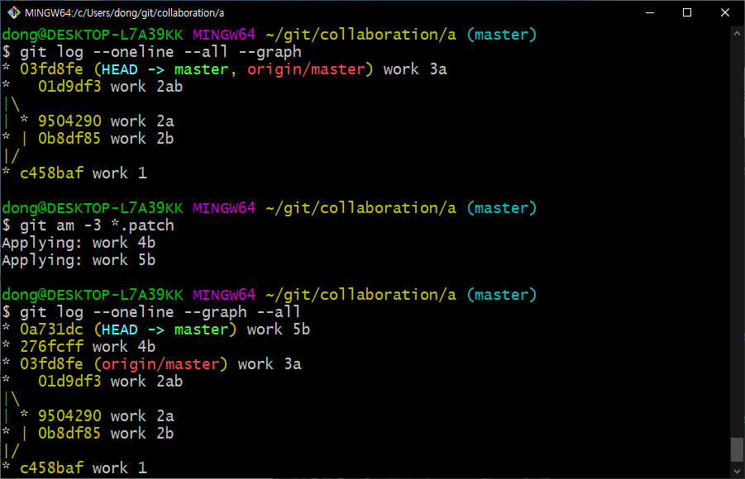Click 'origin/master' in the first log output

click(306, 69)
